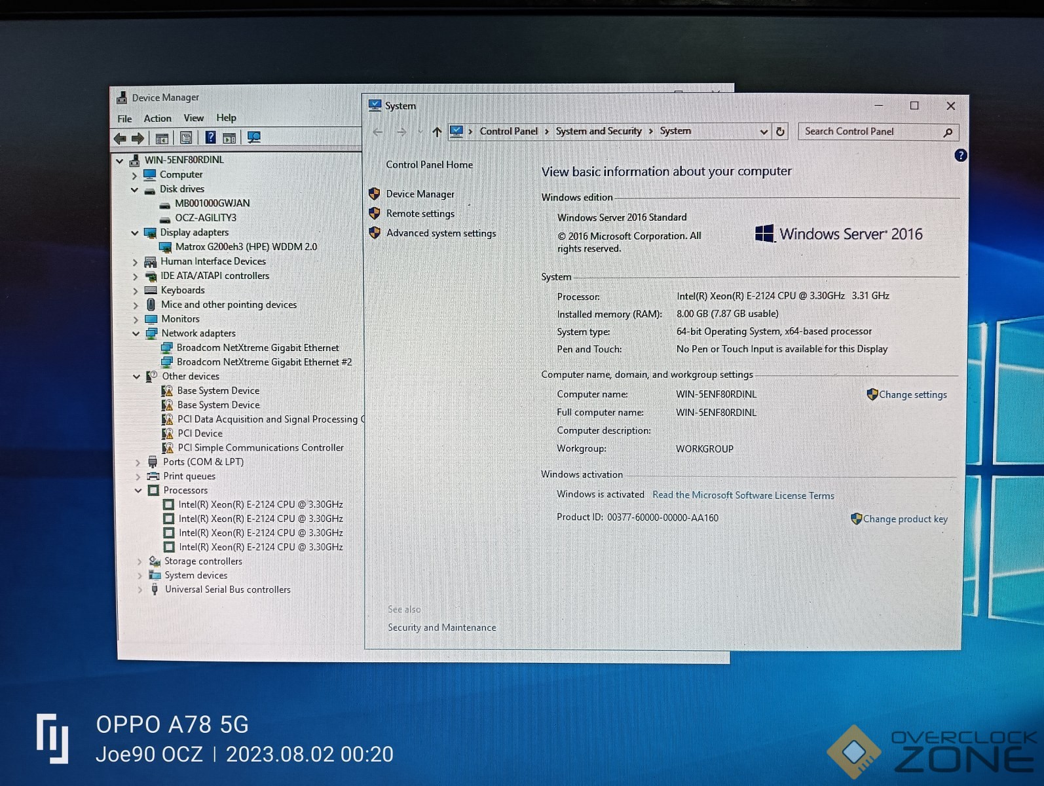Click the Properties toolbar icon in Device Manager
The height and width of the screenshot is (786, 1044).
186,138
